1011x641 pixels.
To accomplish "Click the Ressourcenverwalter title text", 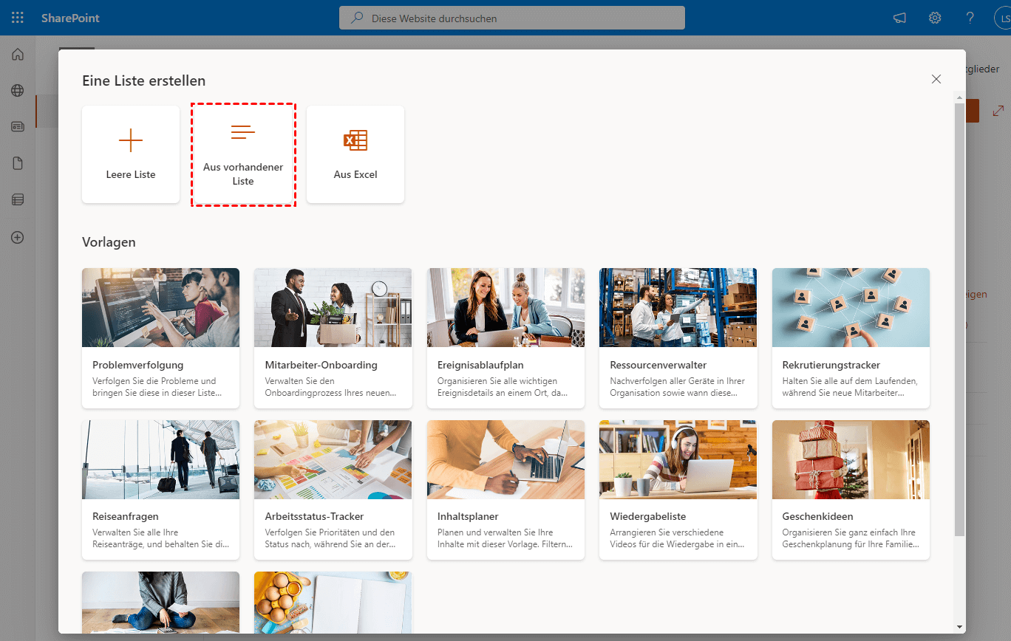I will pos(658,365).
